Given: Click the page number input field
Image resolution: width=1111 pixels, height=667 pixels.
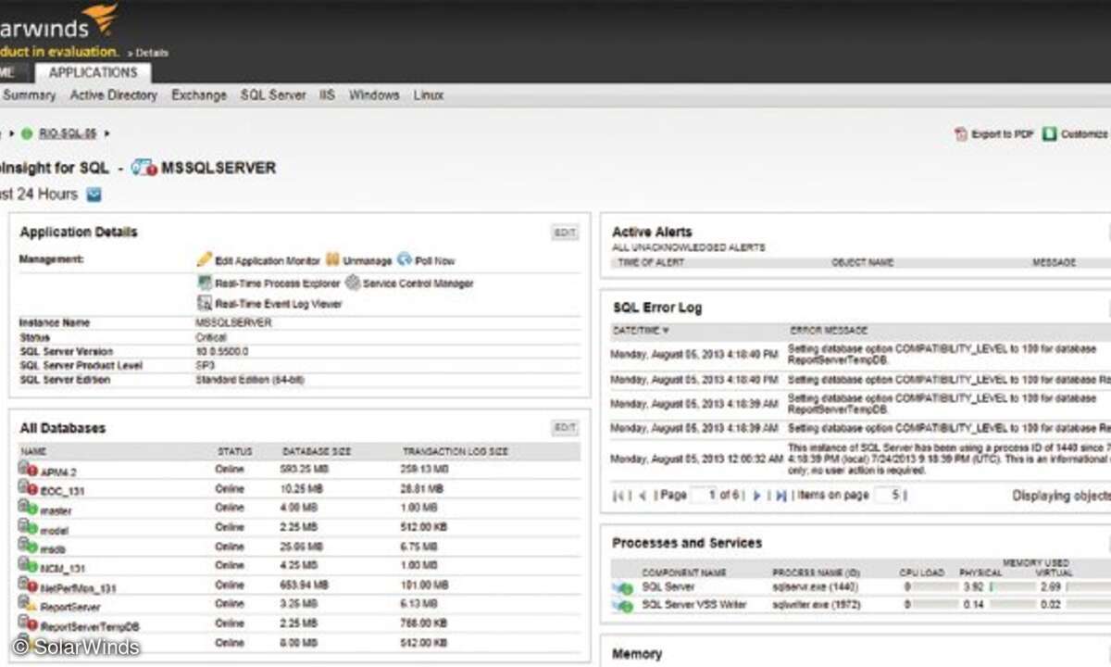Looking at the screenshot, I should pyautogui.click(x=704, y=496).
